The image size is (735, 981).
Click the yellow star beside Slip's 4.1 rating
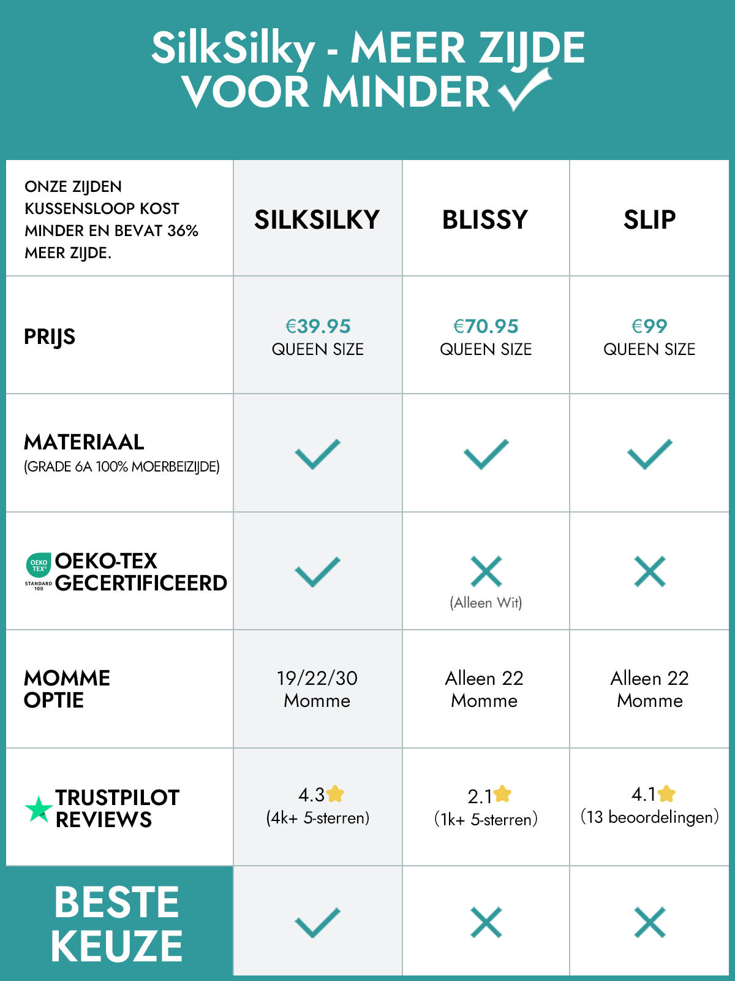click(x=666, y=794)
